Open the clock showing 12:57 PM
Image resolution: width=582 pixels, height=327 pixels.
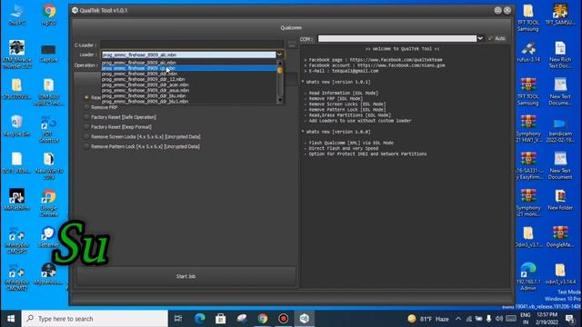pyautogui.click(x=547, y=319)
